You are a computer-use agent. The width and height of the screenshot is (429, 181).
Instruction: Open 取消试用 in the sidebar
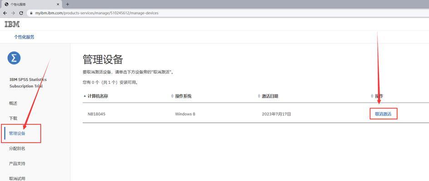[x=17, y=179]
